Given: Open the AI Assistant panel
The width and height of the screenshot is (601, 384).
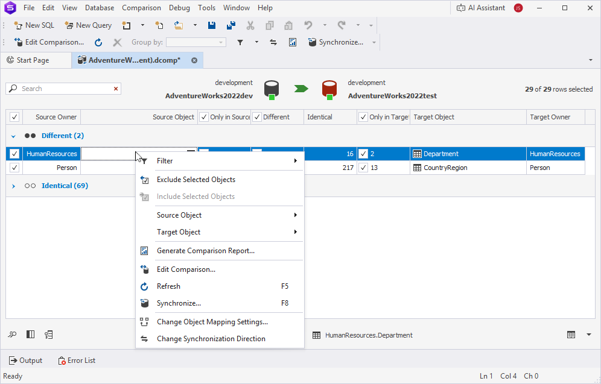Looking at the screenshot, I should [x=481, y=8].
